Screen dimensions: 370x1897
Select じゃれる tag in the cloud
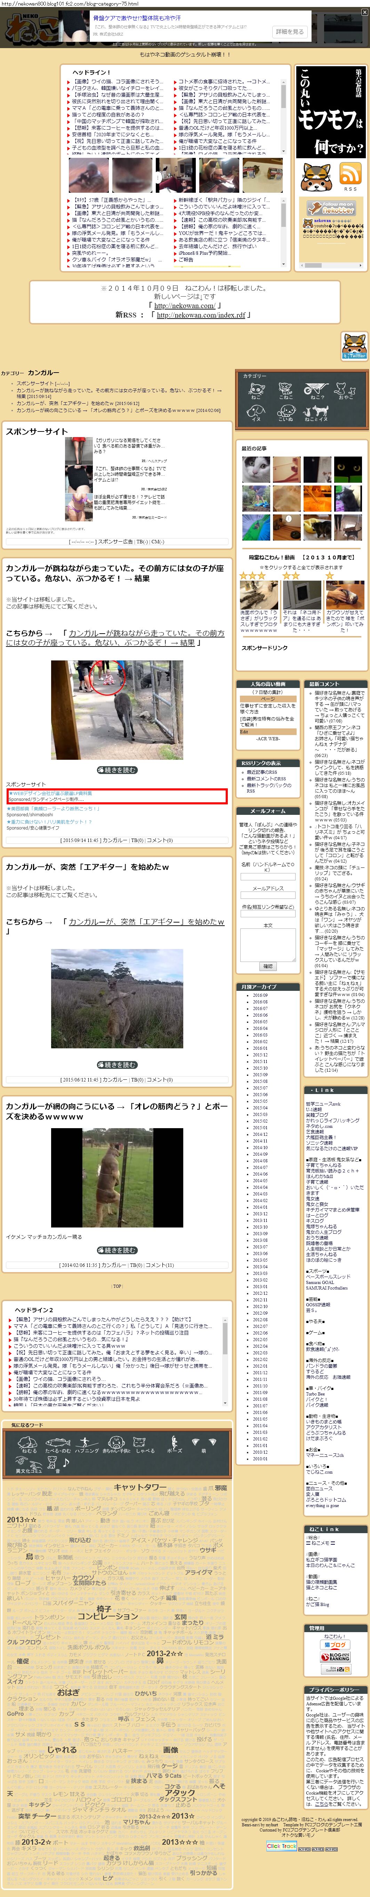click(x=62, y=1749)
